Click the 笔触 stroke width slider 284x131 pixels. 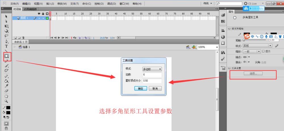(x=254, y=40)
